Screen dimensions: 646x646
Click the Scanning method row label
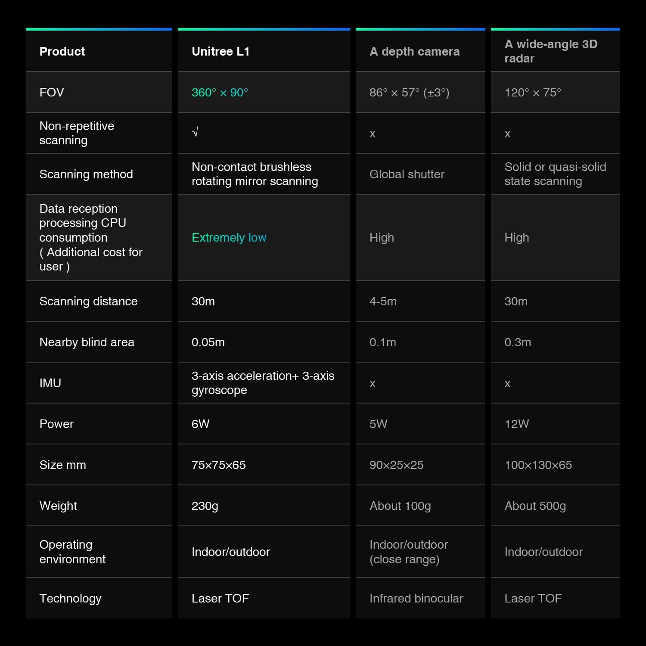(x=86, y=174)
